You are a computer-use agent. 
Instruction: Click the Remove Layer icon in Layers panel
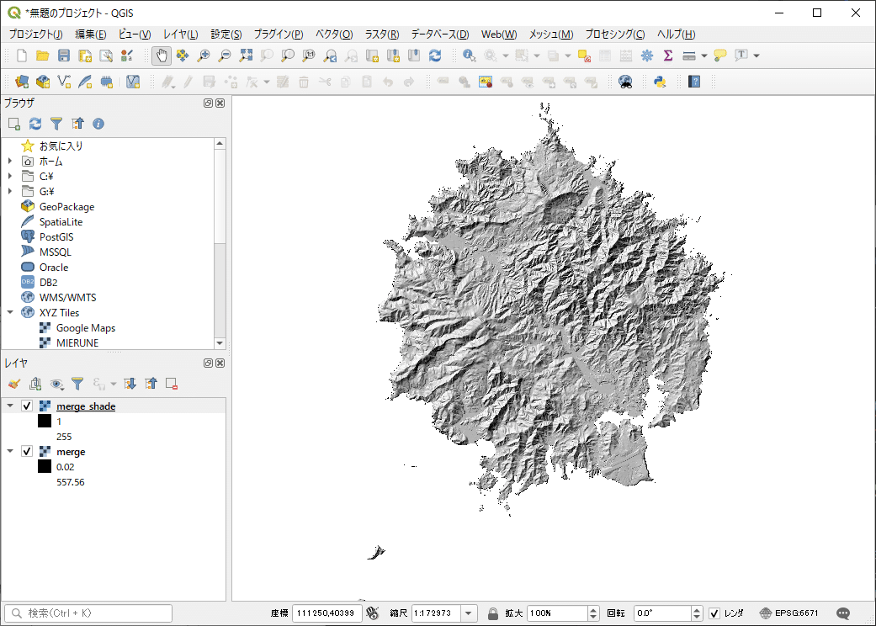click(172, 384)
